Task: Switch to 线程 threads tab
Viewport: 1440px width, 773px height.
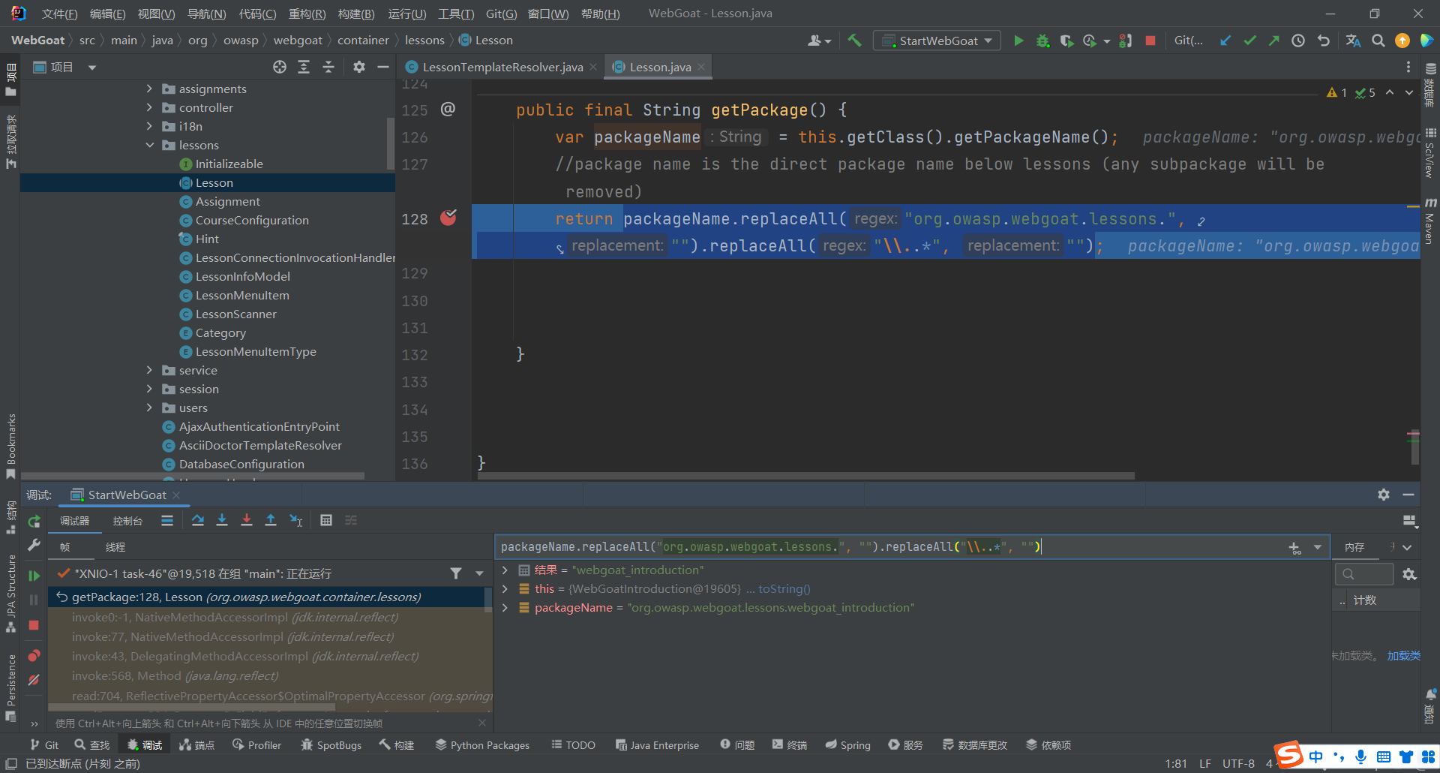Action: point(115,547)
